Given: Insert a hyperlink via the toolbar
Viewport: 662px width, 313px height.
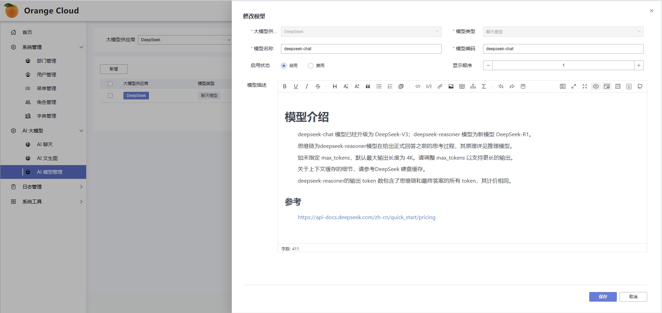Looking at the screenshot, I should click(x=440, y=86).
